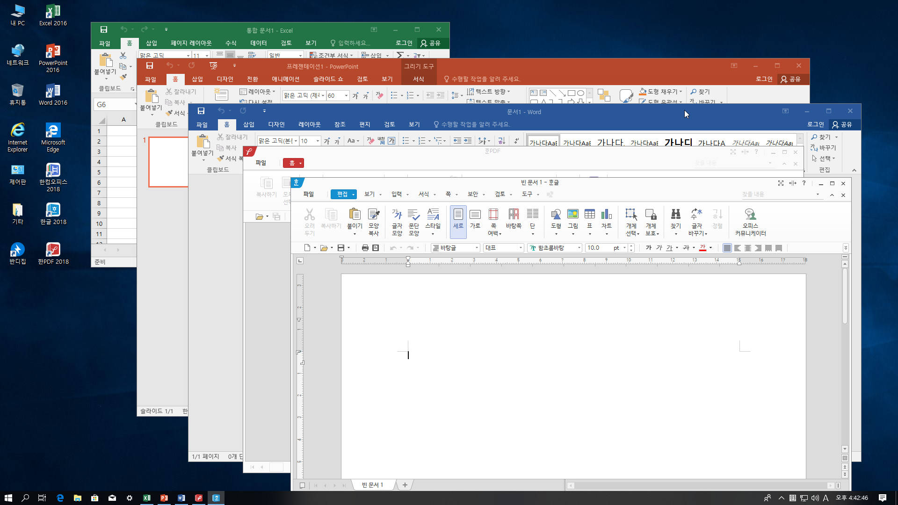Open Paragraph Shape (문단 모양) in Hangul
This screenshot has height=505, width=898.
click(414, 222)
